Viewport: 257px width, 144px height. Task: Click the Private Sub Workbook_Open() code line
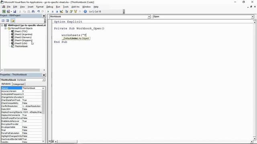click(x=79, y=28)
